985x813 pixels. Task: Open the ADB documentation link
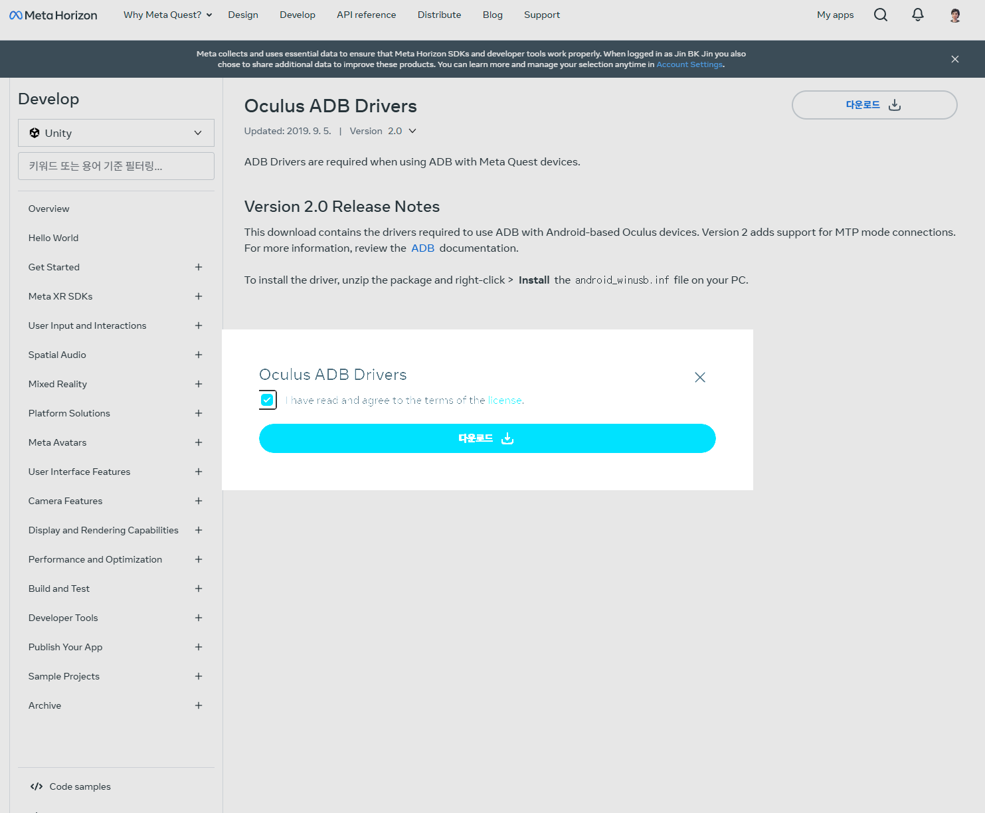422,248
